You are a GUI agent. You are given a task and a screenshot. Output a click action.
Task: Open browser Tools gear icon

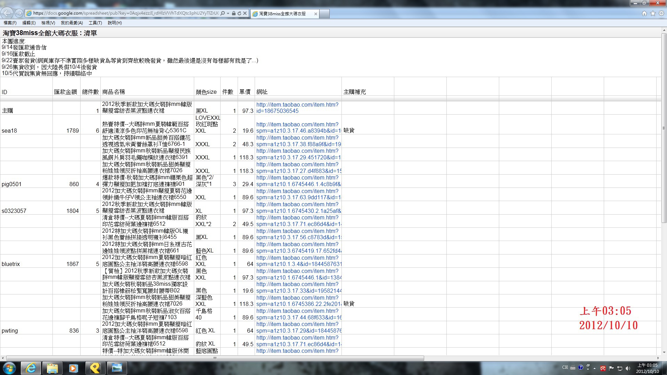point(661,14)
